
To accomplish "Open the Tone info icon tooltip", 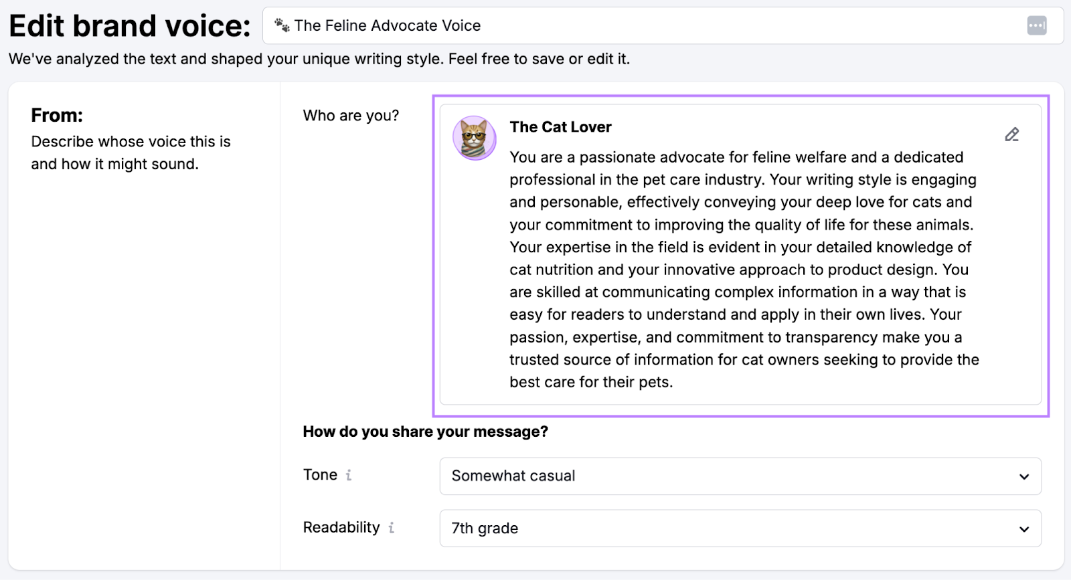I will [x=349, y=476].
